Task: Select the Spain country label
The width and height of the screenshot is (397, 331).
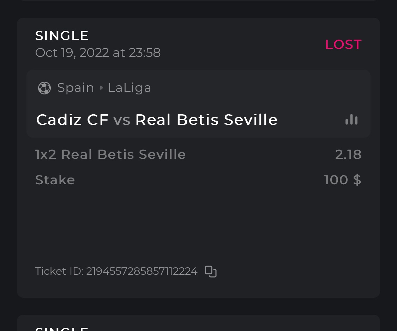Action: [x=76, y=88]
